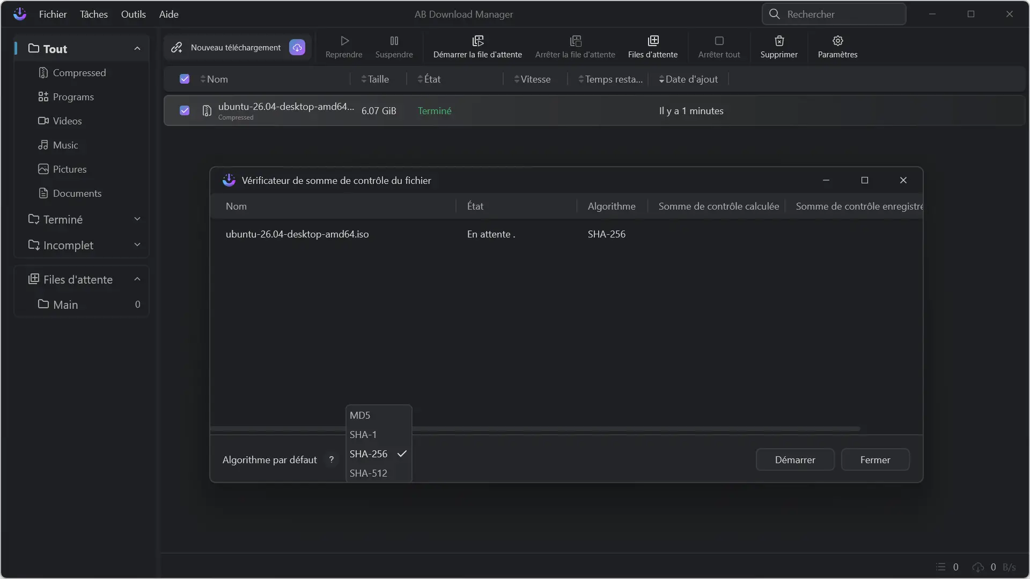Click the Arrêter tout stop icon
This screenshot has width=1030, height=579.
click(719, 41)
